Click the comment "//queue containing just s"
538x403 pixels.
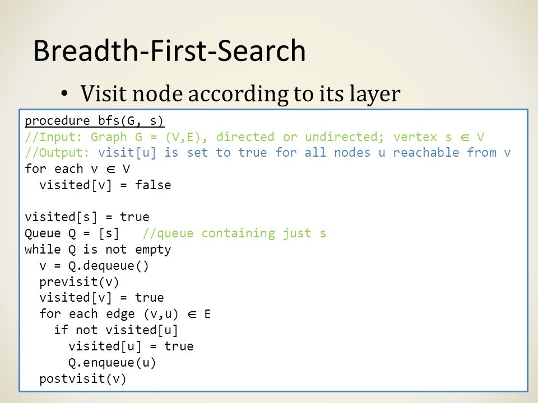234,233
